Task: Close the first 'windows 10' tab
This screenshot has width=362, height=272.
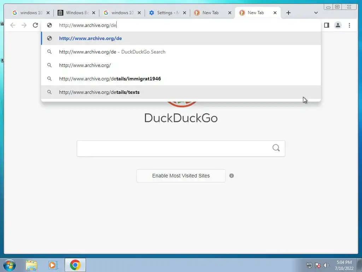Action: point(48,13)
